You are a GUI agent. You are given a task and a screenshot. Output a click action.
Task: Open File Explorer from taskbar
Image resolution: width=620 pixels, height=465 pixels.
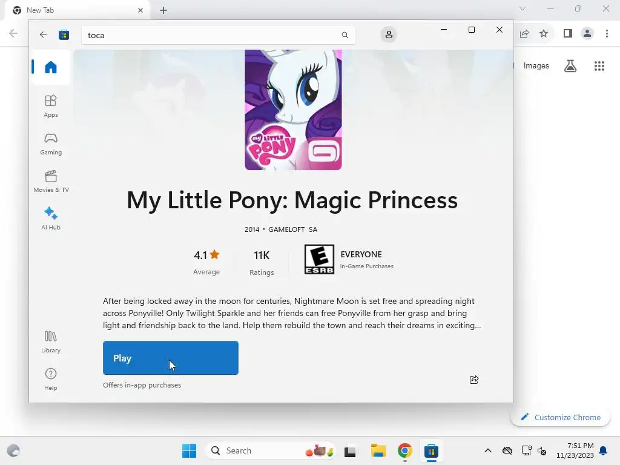[378, 450]
